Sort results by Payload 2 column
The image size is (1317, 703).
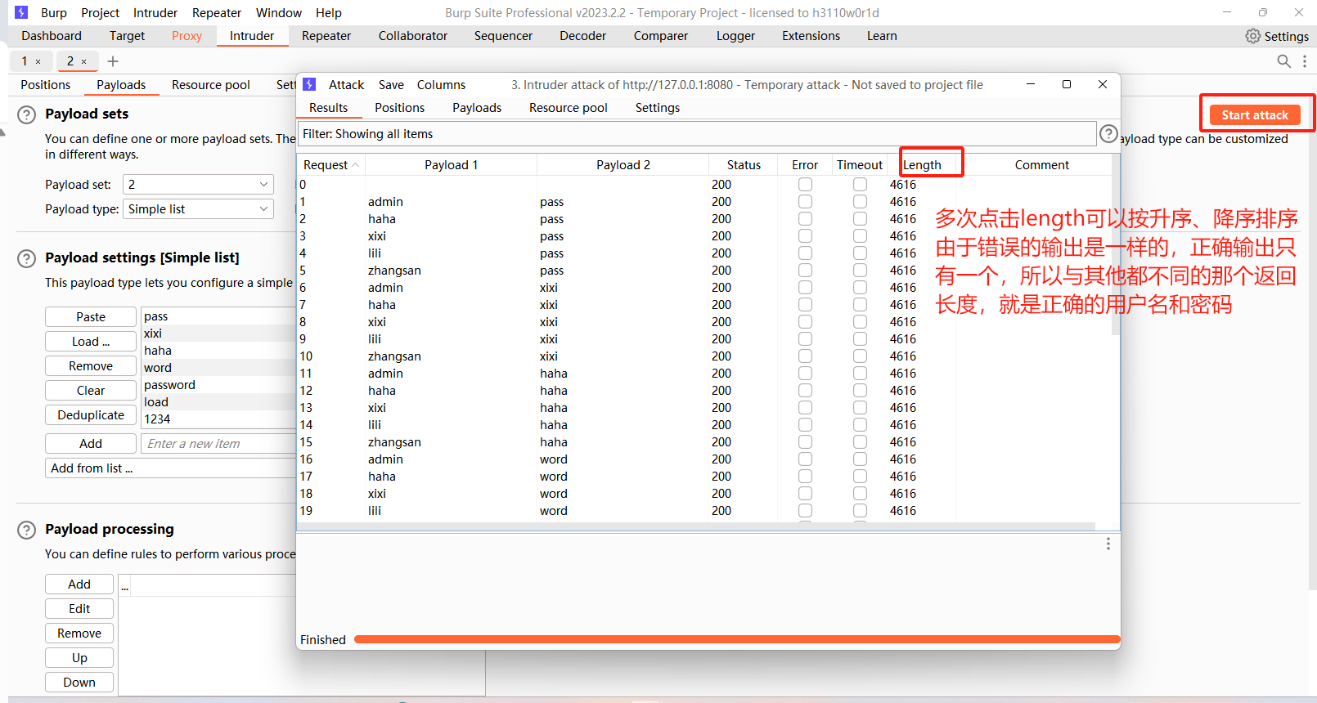coord(623,165)
